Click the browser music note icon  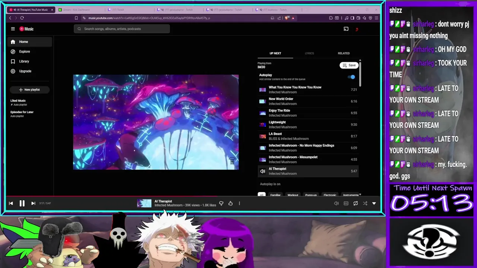(347, 18)
